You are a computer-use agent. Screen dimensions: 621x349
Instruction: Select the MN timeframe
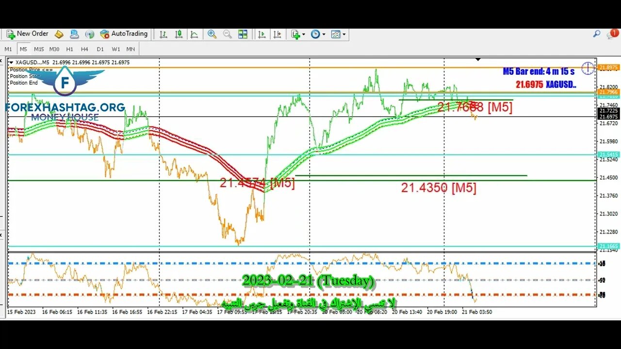131,49
